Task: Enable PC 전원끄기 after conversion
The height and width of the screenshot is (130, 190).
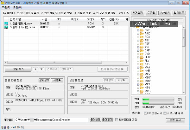Action: click(x=145, y=113)
